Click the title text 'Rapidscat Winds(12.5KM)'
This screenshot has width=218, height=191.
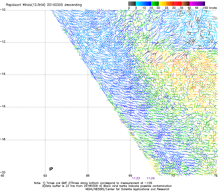coord(26,5)
